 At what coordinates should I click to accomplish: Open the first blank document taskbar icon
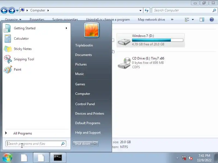point(24,158)
